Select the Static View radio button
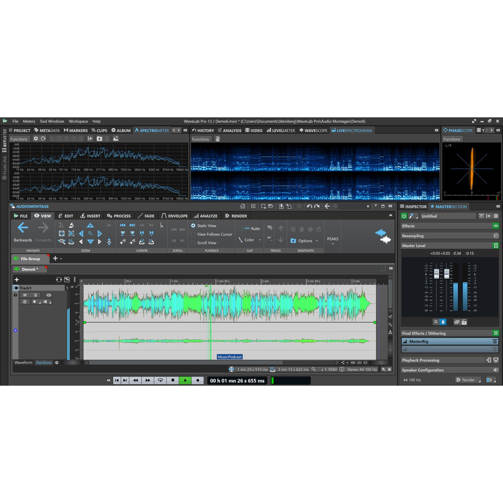Image resolution: width=503 pixels, height=503 pixels. 193,226
